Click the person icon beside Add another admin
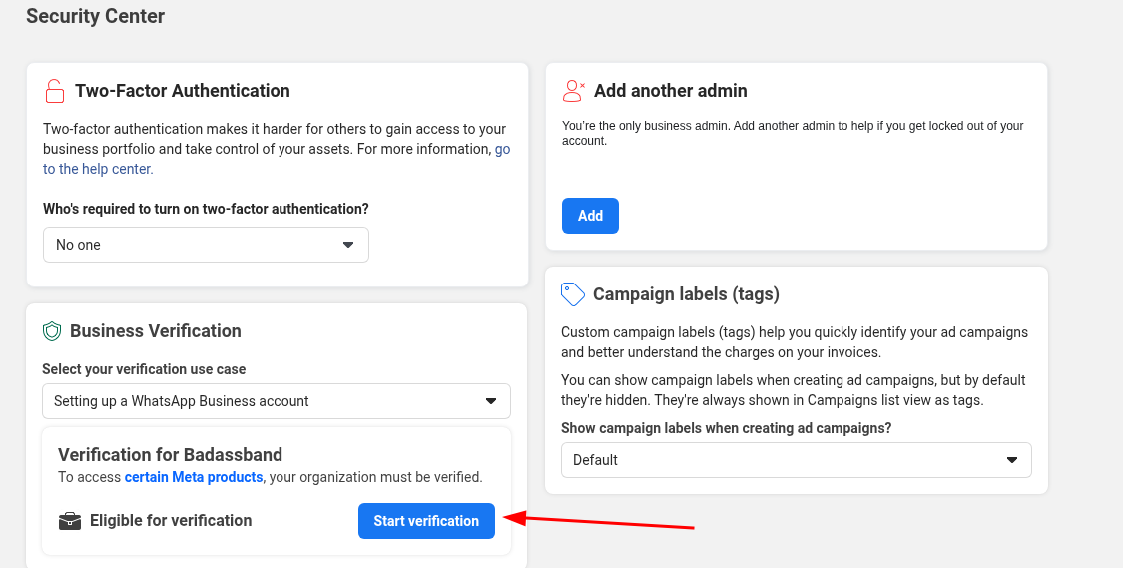1123x568 pixels. click(x=573, y=91)
